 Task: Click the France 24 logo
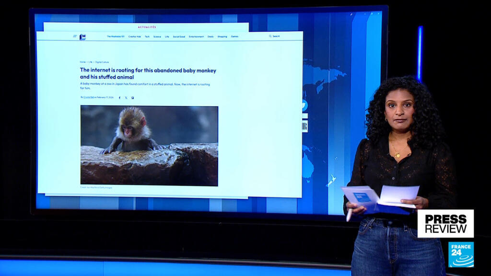click(461, 254)
